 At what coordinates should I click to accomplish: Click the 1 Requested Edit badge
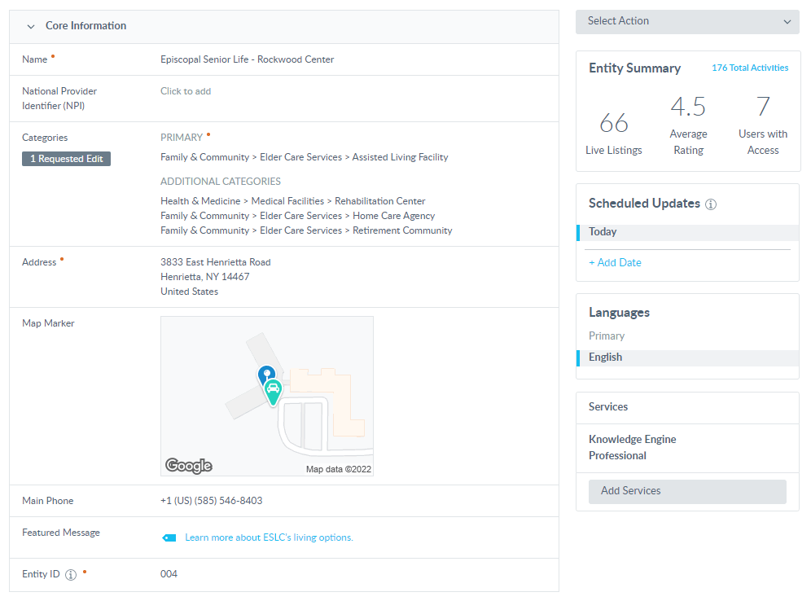click(66, 159)
